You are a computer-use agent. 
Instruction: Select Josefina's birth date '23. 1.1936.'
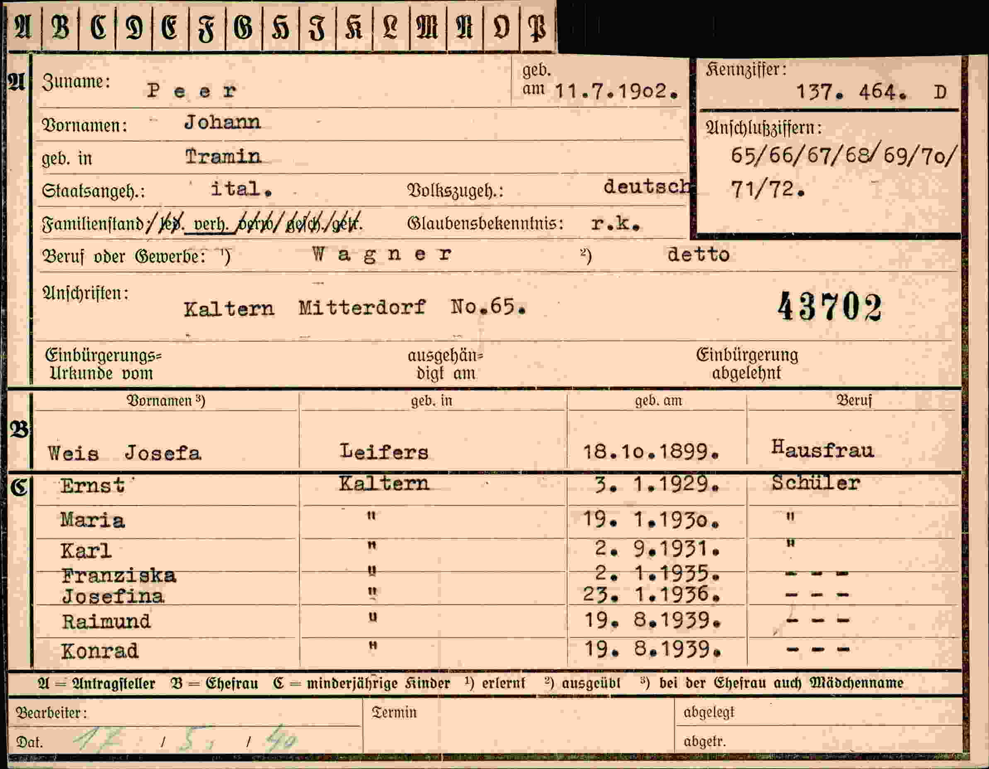[651, 594]
